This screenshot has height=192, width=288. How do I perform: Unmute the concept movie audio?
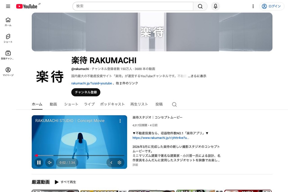coord(50,162)
